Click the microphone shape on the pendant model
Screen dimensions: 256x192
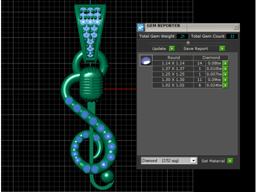click(x=91, y=84)
